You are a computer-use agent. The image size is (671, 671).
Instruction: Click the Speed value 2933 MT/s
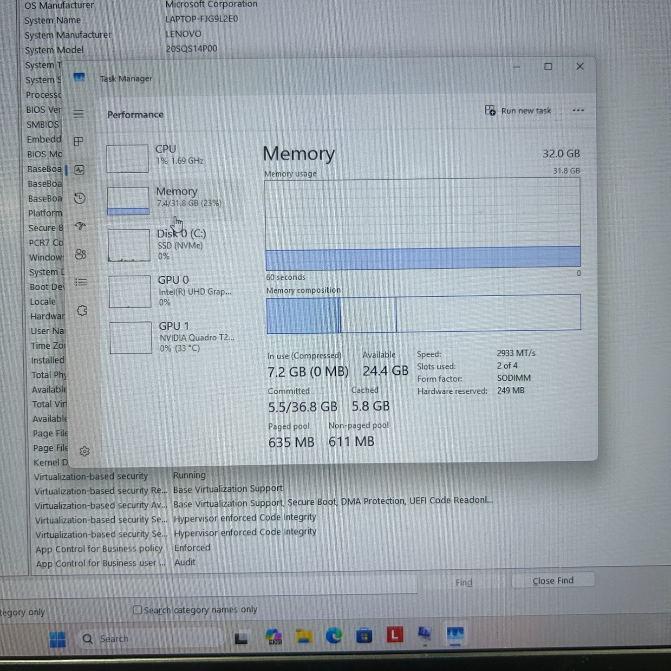[x=516, y=353]
